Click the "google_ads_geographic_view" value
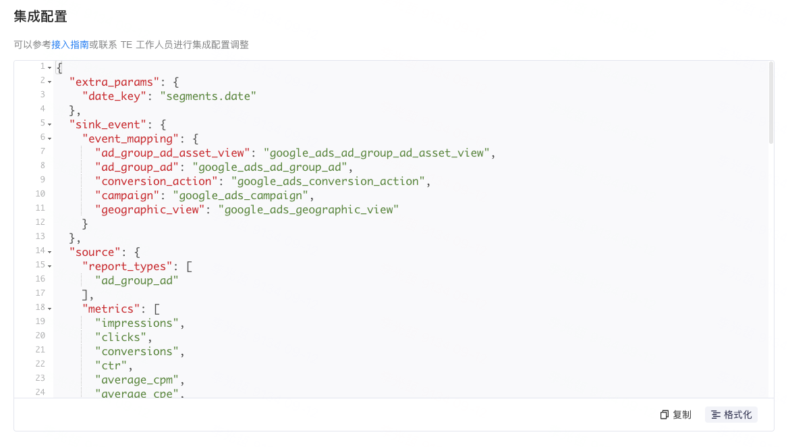Screen dimensions: 788x447 point(308,210)
